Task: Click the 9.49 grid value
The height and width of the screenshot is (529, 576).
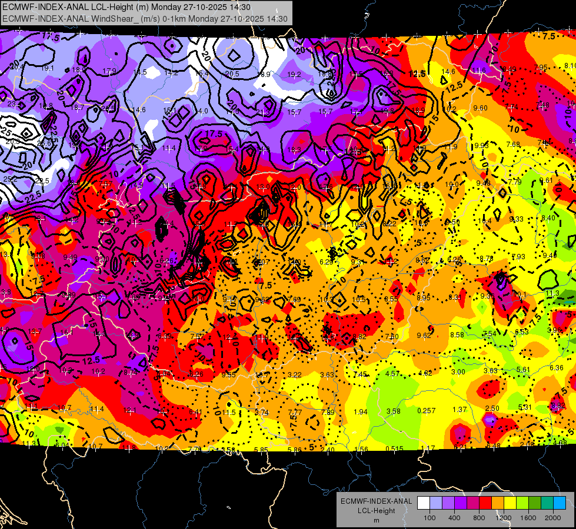Action: (x=70, y=257)
